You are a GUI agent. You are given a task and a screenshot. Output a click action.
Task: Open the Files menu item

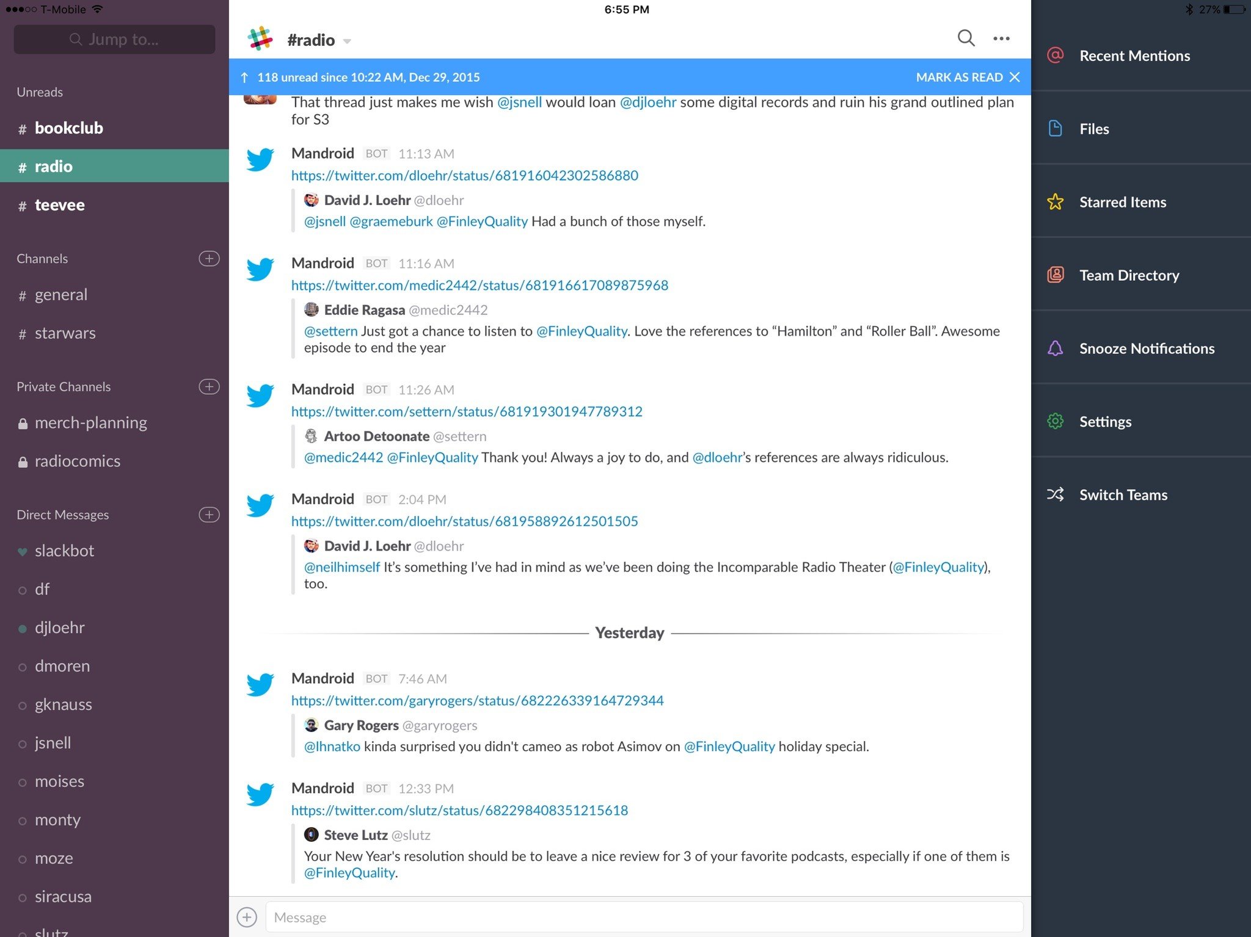pos(1093,129)
